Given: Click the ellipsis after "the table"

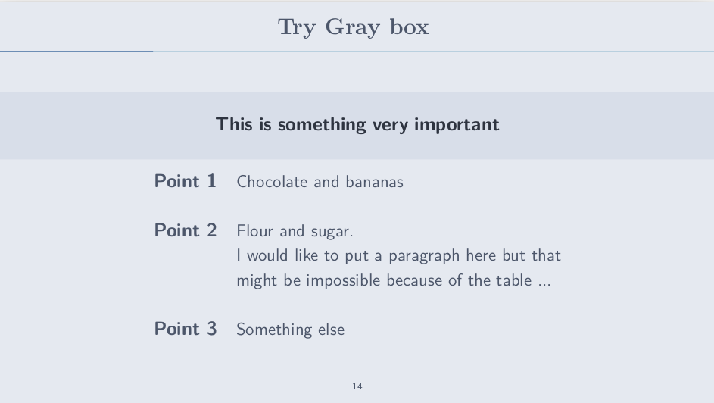Looking at the screenshot, I should (544, 282).
